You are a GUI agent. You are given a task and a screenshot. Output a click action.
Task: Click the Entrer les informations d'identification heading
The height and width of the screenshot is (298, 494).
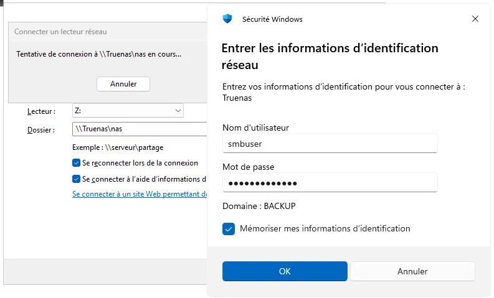(x=330, y=57)
